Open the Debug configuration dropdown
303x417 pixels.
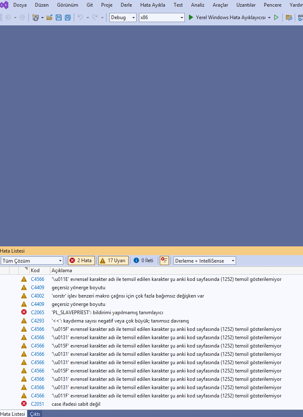[123, 17]
